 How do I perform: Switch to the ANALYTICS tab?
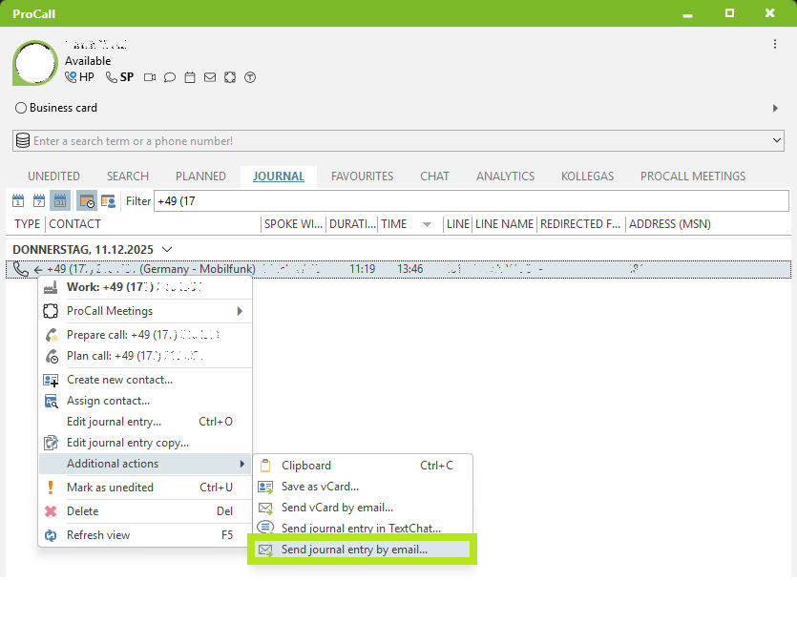click(505, 176)
